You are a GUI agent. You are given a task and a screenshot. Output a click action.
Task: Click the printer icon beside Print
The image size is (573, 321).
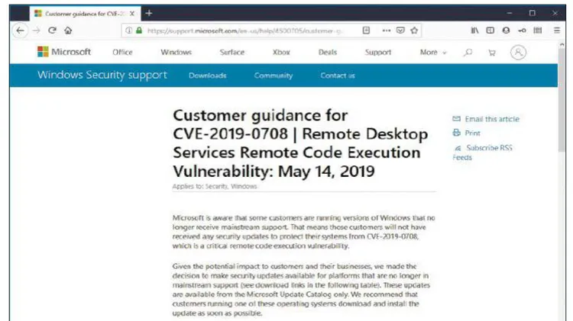[456, 133]
